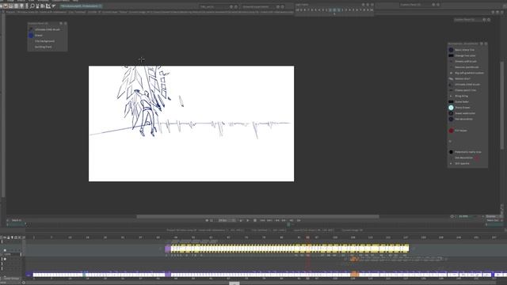Image resolution: width=507 pixels, height=285 pixels.
Task: Select Ultimate CHW Brush in left custom panel
Action: (48, 29)
